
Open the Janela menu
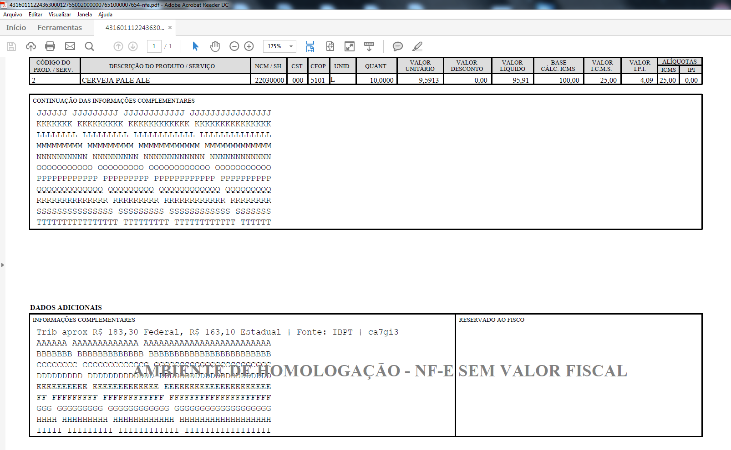pos(85,15)
